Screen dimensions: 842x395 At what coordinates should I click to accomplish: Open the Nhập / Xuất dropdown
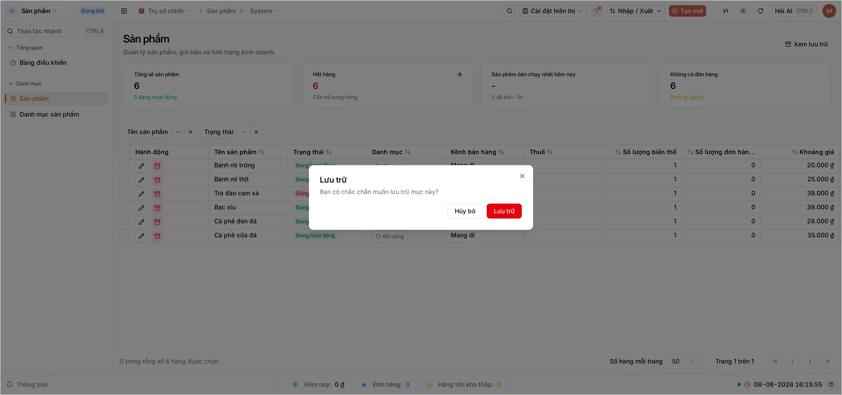coord(635,11)
